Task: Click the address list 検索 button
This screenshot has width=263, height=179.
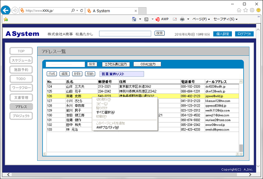Action: click(92, 64)
